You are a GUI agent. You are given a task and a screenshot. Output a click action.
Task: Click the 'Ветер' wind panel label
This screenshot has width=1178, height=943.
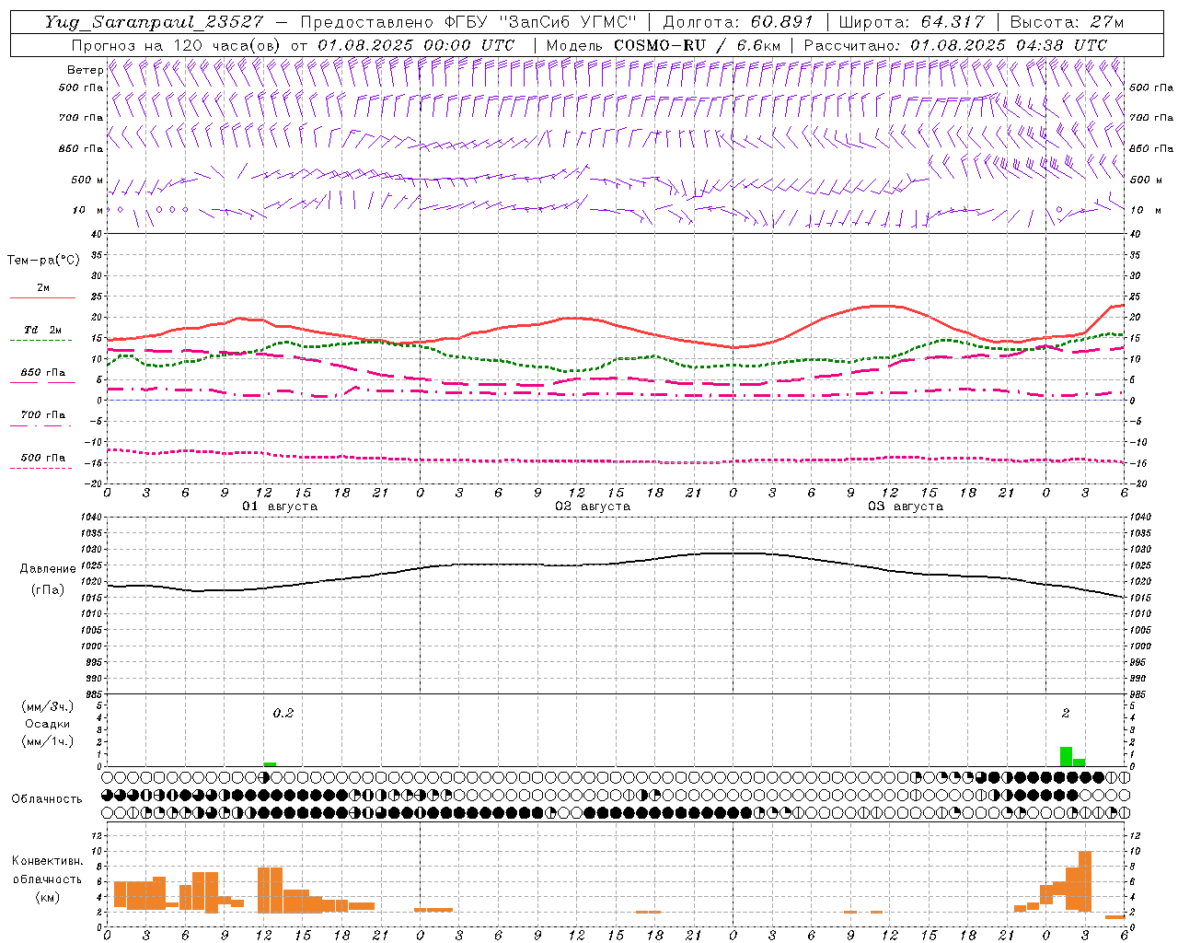pos(85,70)
